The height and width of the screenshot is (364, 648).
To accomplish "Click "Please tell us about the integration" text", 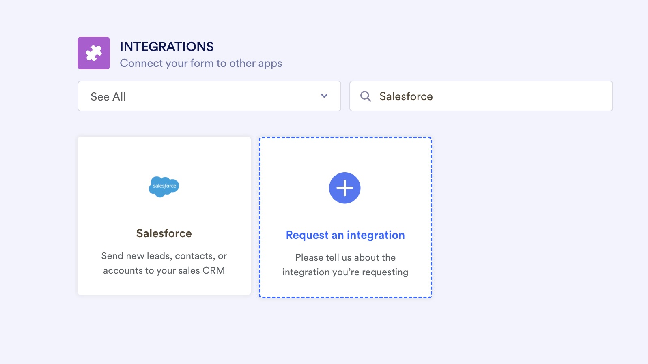I will [x=345, y=257].
